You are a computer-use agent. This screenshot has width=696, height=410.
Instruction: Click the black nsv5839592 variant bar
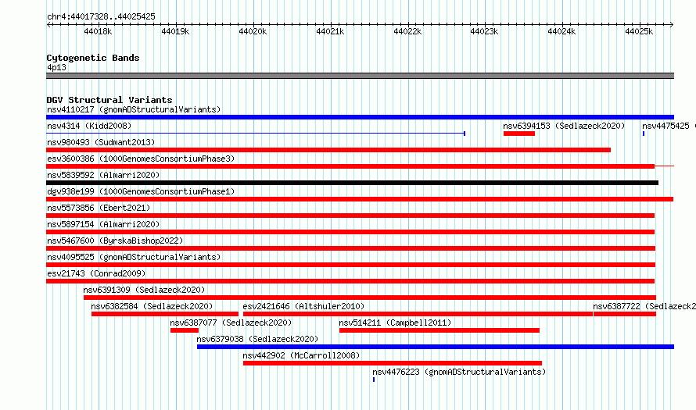(353, 183)
